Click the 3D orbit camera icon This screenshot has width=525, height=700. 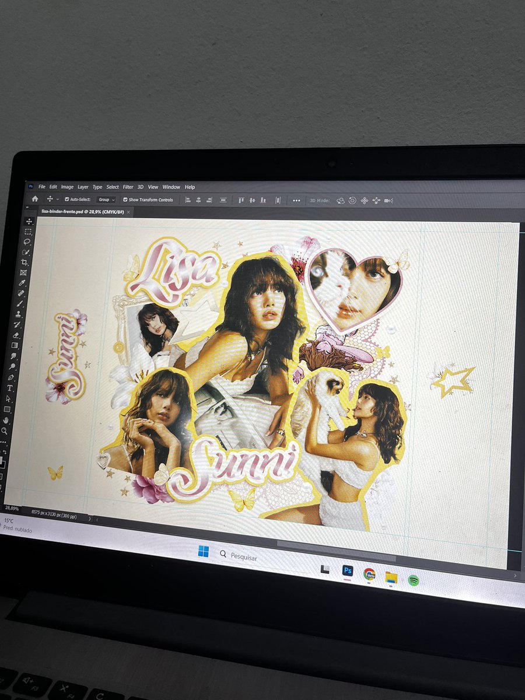[341, 201]
